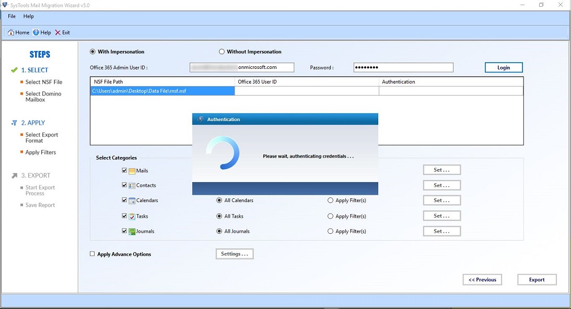Click the Calendars category icon
571x309 pixels.
click(132, 200)
